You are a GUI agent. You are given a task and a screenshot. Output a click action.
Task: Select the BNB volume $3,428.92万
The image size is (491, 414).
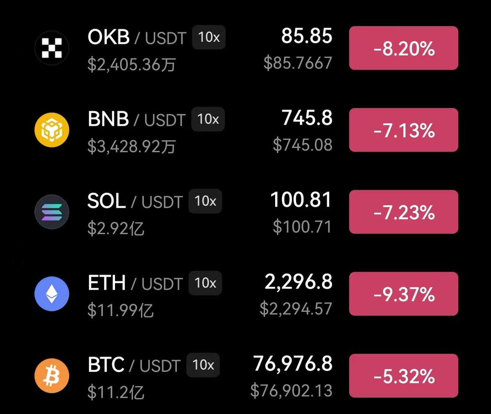131,146
